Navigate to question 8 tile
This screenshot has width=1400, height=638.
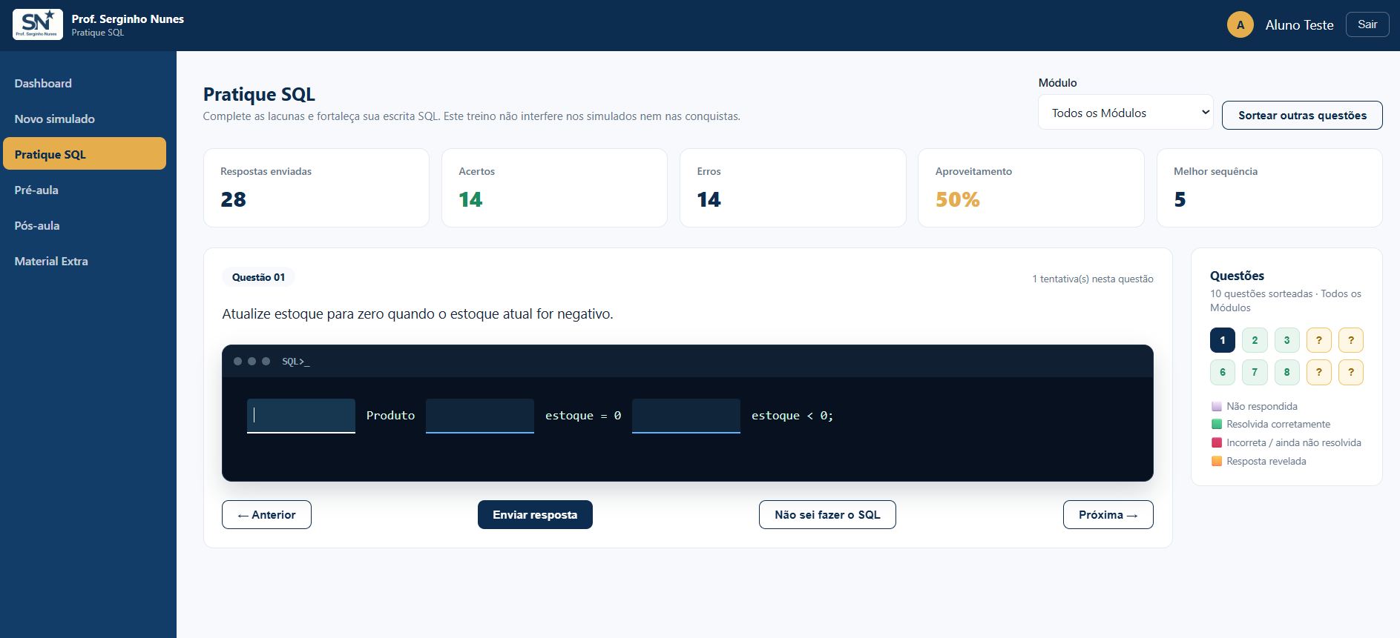1286,372
